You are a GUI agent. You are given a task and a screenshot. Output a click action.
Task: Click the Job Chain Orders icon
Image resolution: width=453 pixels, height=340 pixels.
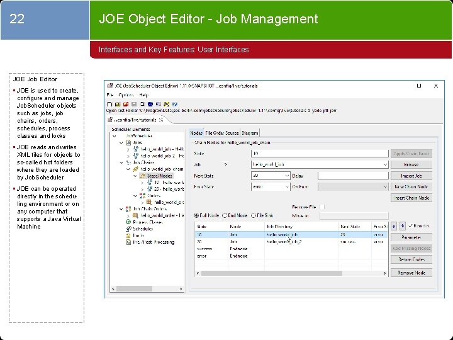pyautogui.click(x=128, y=209)
